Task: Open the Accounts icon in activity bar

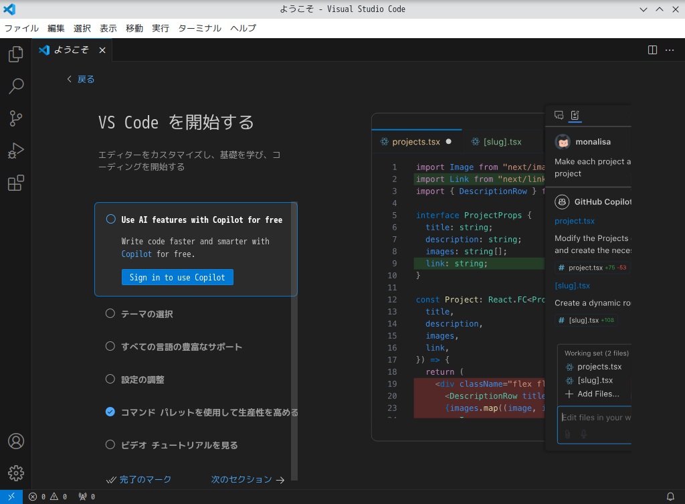Action: (16, 441)
